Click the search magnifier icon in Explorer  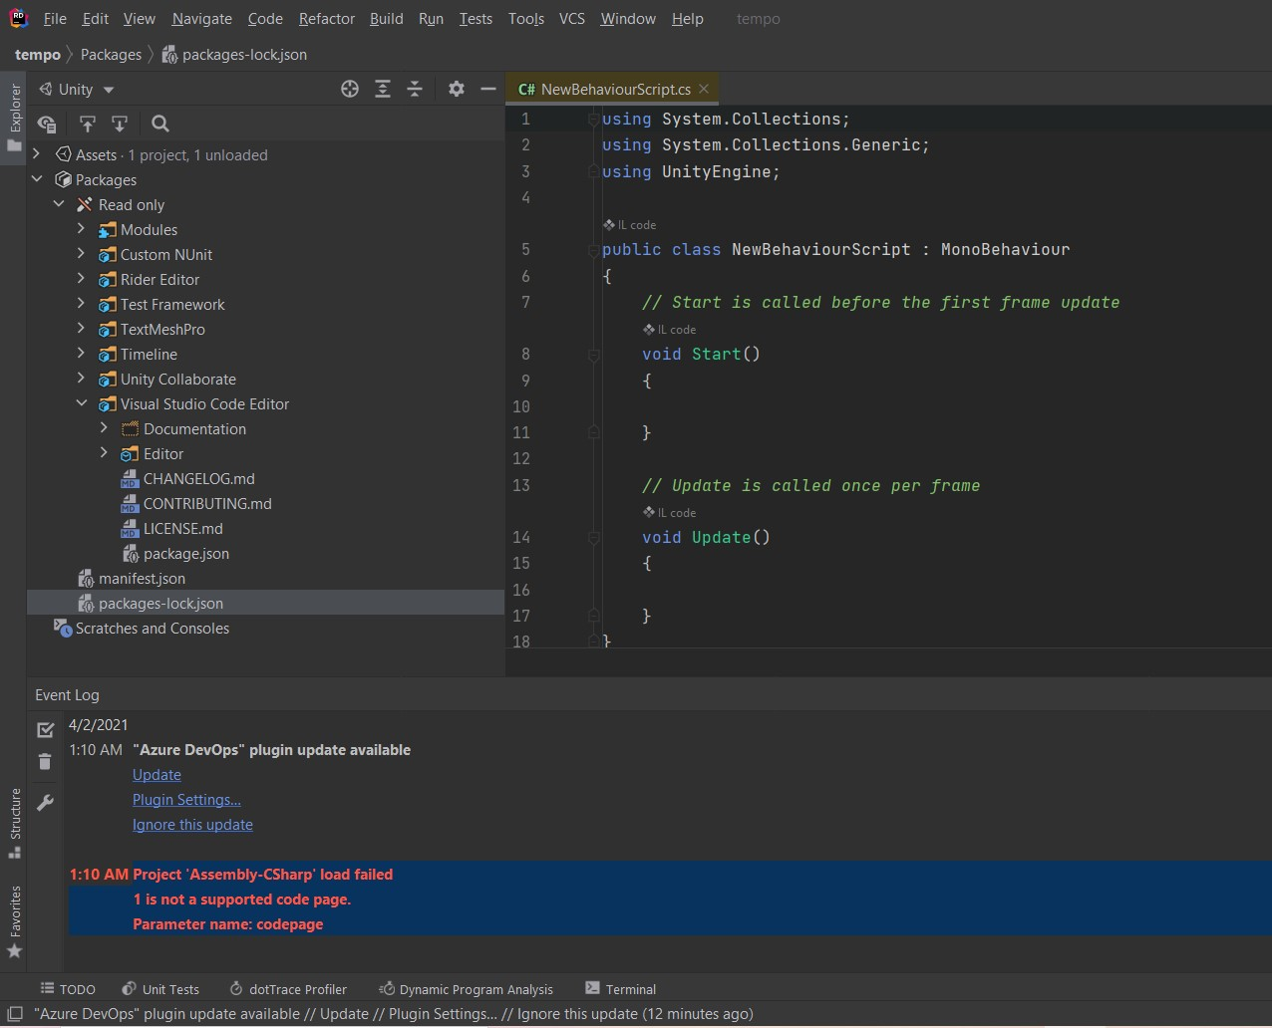(x=160, y=124)
